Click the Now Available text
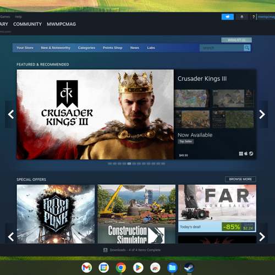The height and width of the screenshot is (275, 275). [195, 135]
